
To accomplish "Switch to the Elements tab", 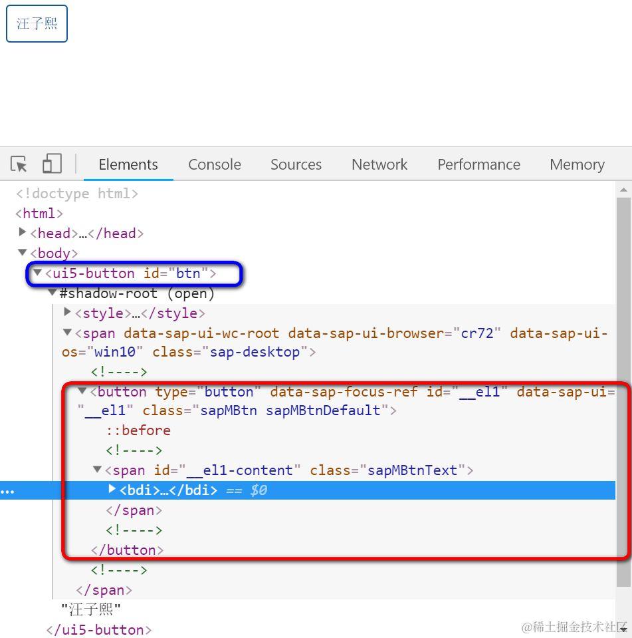I will point(128,164).
